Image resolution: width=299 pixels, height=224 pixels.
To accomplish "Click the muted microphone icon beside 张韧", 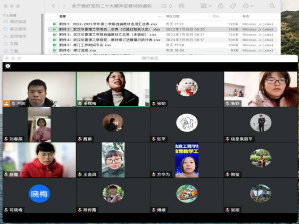I will click(153, 103).
